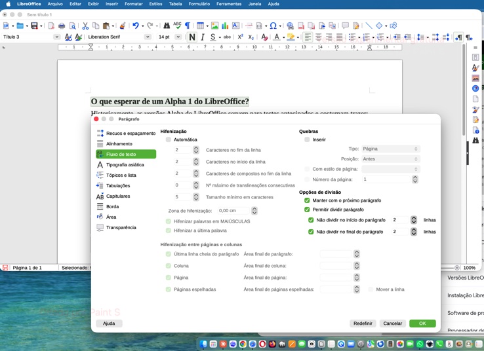Click the font color A icon
Viewport: 484px width, 351px height.
point(277,37)
